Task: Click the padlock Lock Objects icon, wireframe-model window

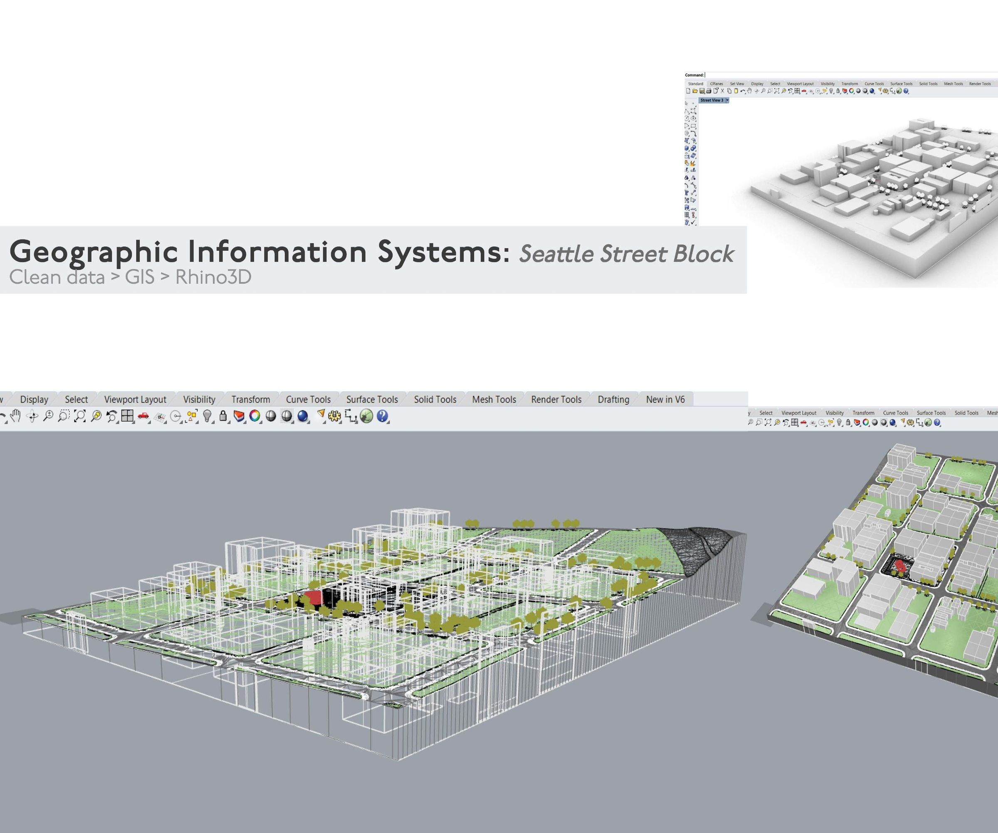Action: tap(223, 417)
